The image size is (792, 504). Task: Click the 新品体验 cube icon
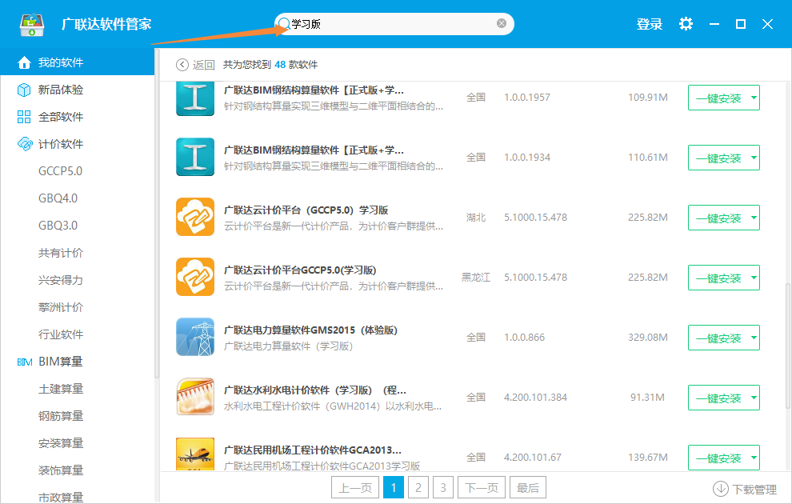point(24,90)
